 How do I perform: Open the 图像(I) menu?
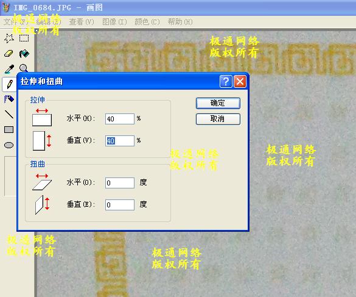point(114,22)
